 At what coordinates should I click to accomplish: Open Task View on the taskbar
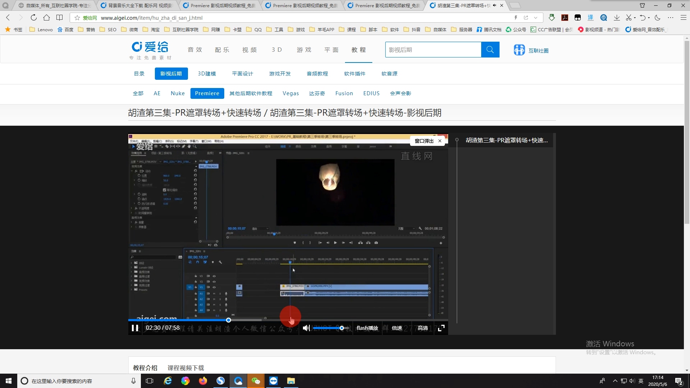[x=149, y=381]
